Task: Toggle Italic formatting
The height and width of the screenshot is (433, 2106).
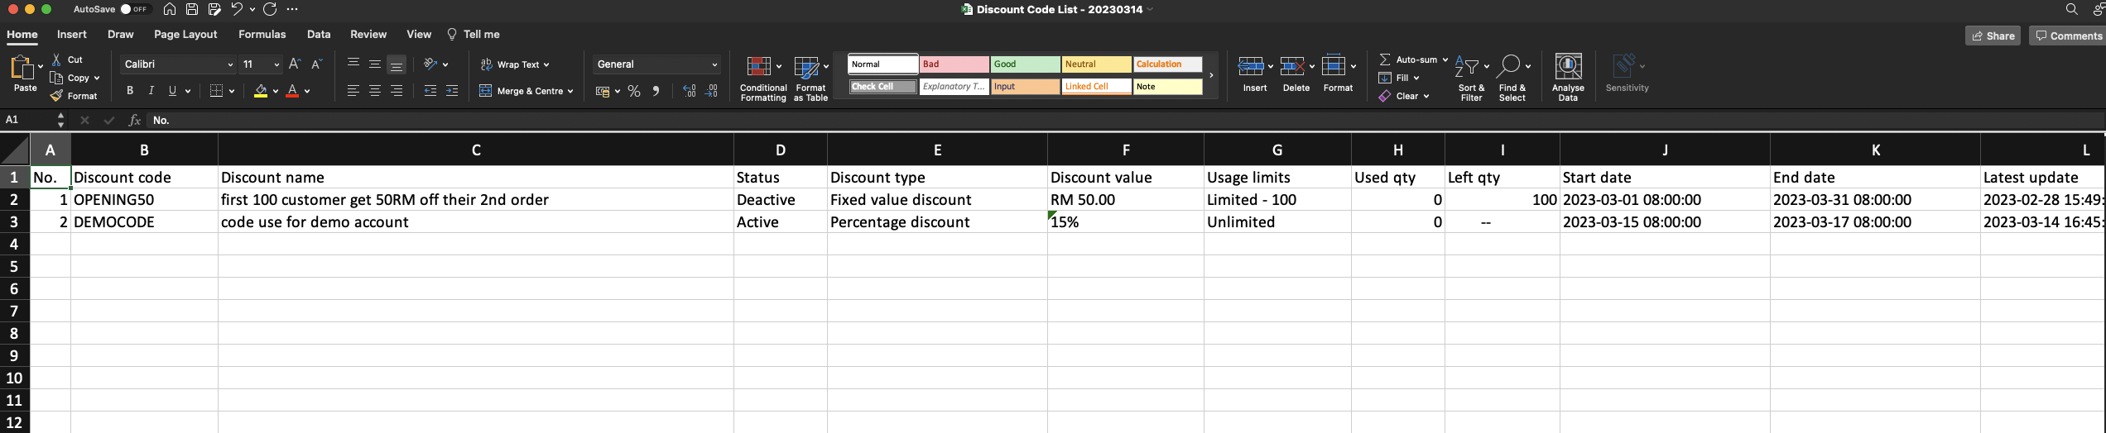Action: click(x=151, y=91)
